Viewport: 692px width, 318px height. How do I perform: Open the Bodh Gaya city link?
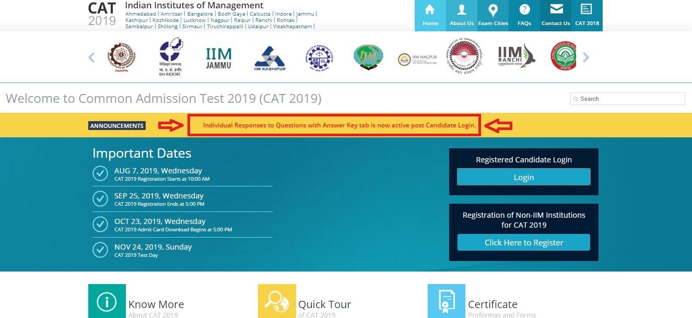[x=231, y=14]
